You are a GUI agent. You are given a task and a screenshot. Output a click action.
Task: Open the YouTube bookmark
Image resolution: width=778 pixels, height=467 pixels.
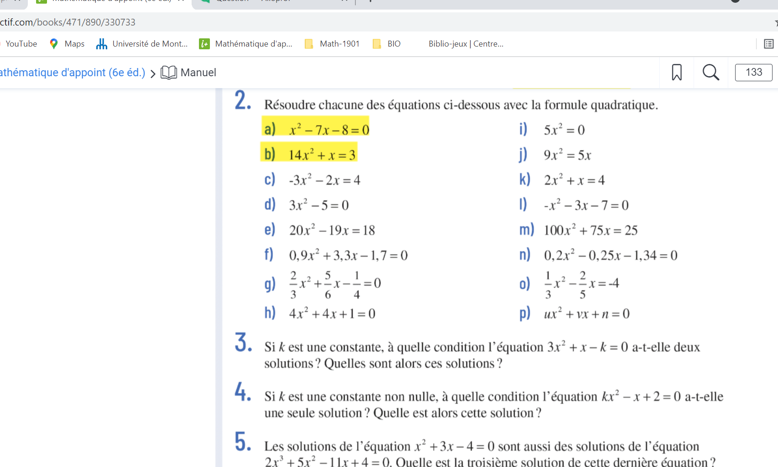click(x=21, y=44)
